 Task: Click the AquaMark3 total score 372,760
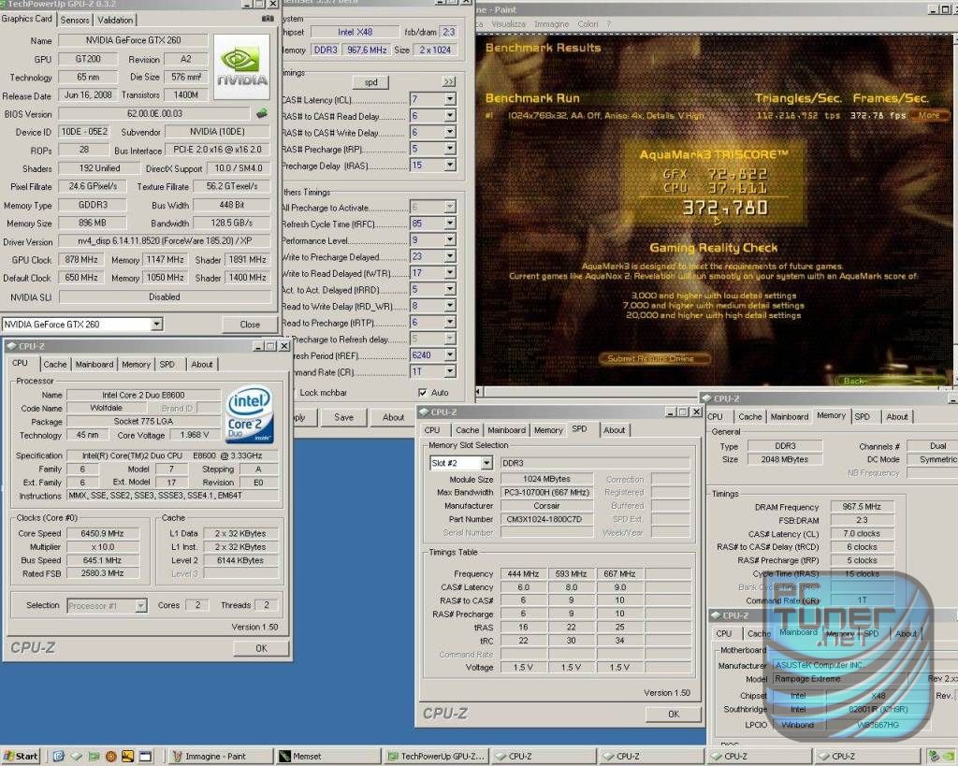pyautogui.click(x=725, y=208)
